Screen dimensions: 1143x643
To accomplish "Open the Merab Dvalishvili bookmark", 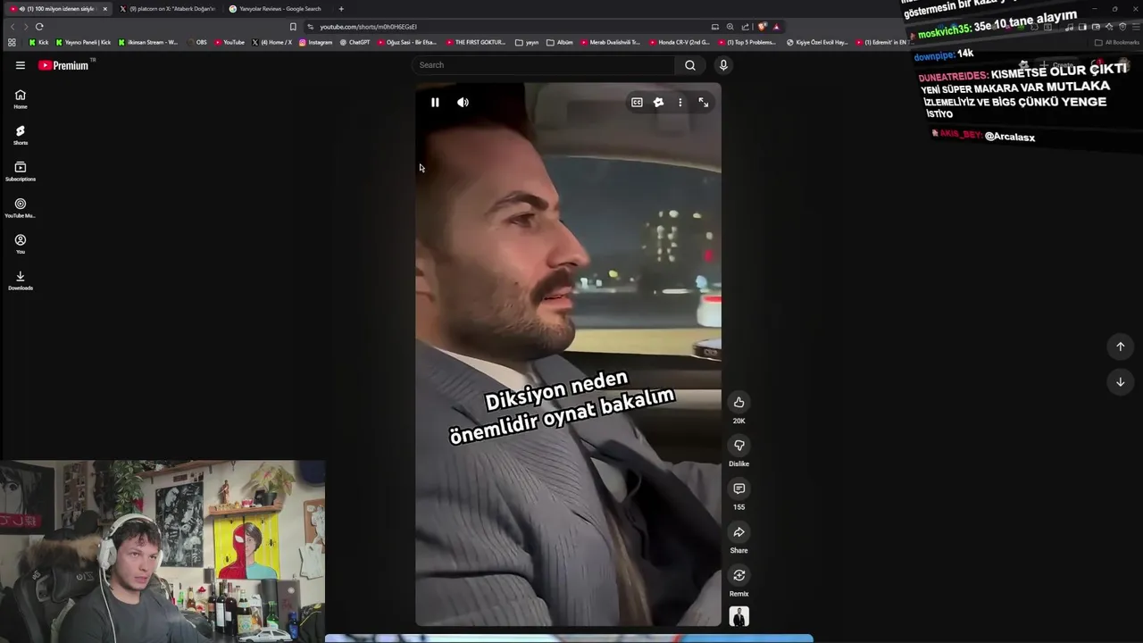I will coord(610,42).
